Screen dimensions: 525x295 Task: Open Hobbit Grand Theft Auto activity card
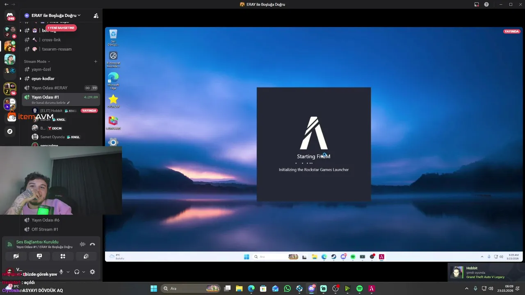(486, 272)
